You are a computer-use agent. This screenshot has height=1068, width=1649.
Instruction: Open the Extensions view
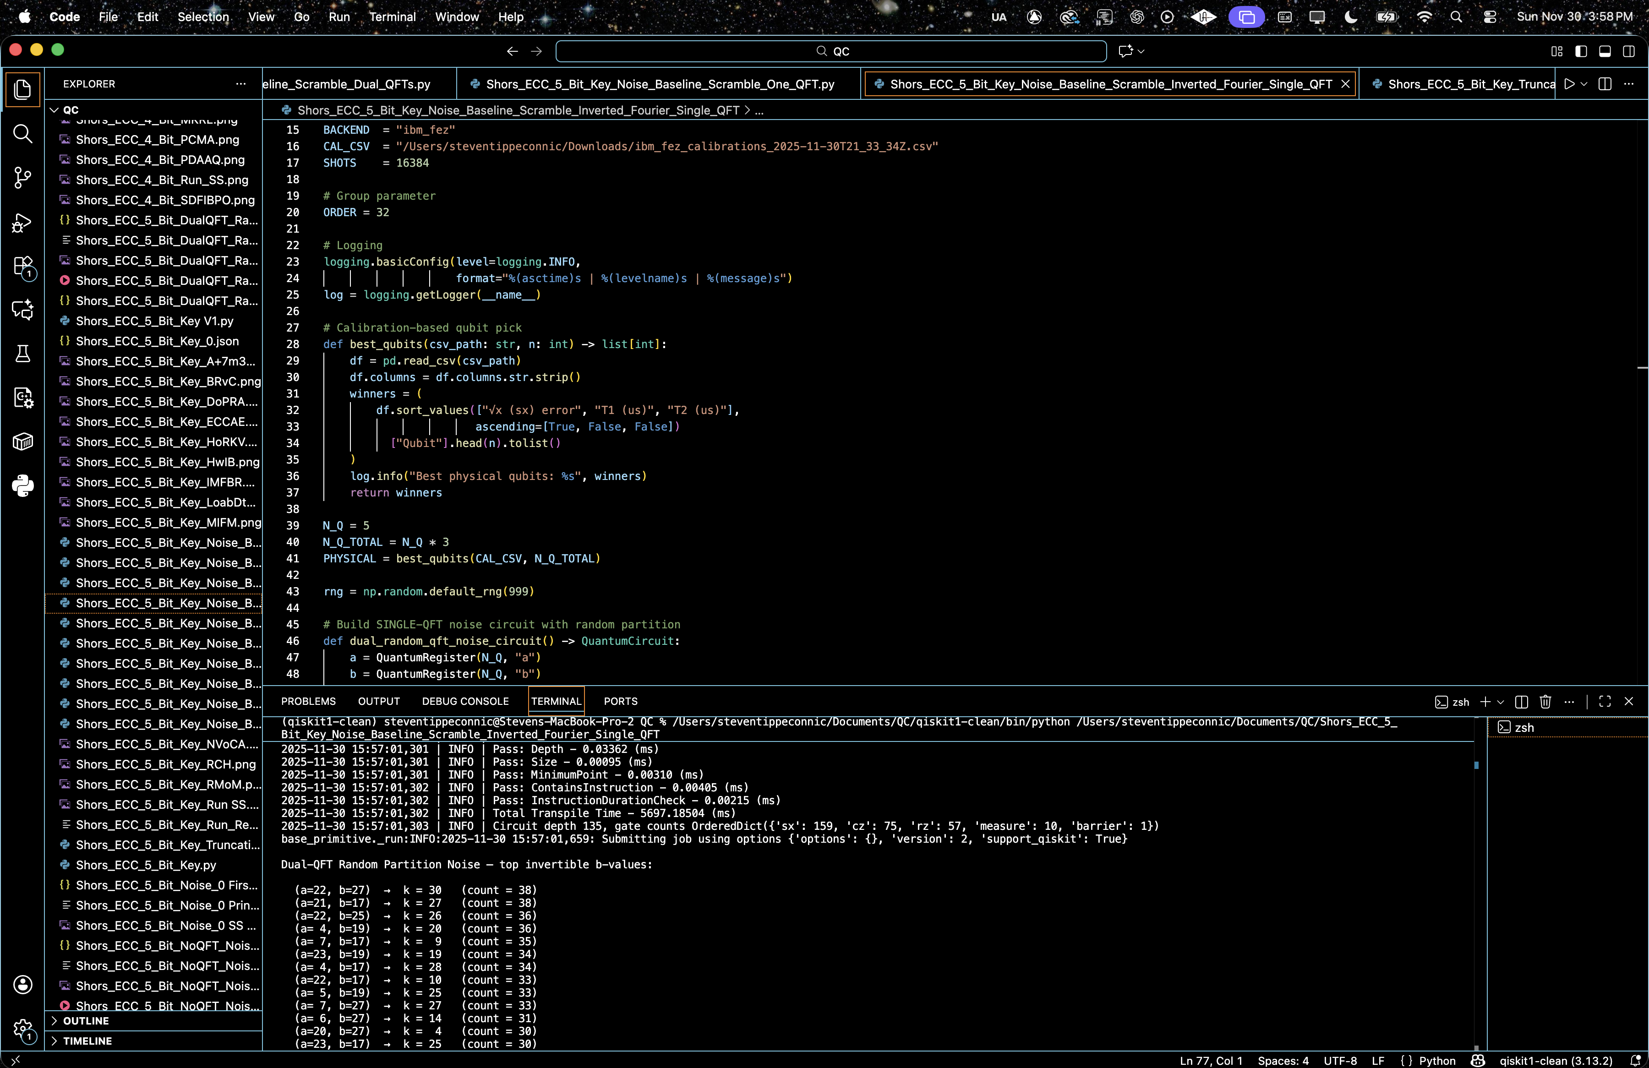23,267
